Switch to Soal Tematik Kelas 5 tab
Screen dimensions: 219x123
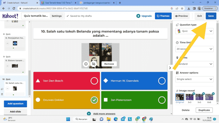click(x=59, y=3)
